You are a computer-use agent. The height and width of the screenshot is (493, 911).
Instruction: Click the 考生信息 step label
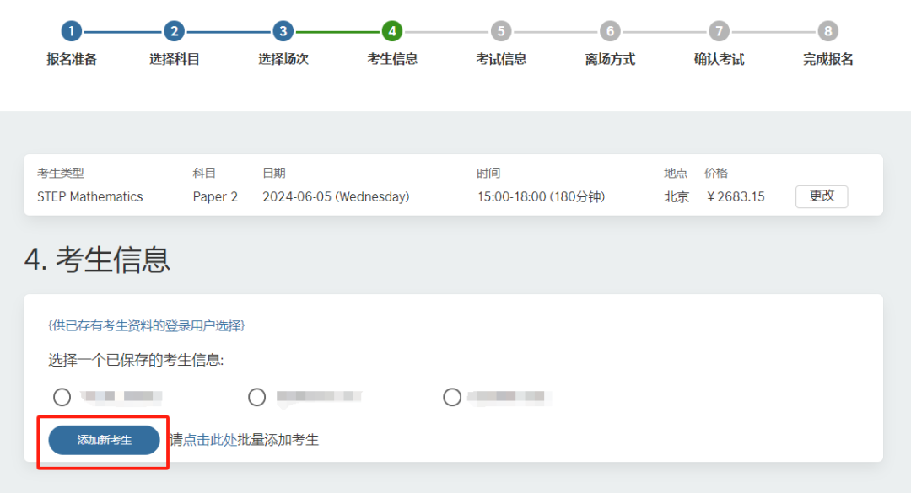point(392,59)
